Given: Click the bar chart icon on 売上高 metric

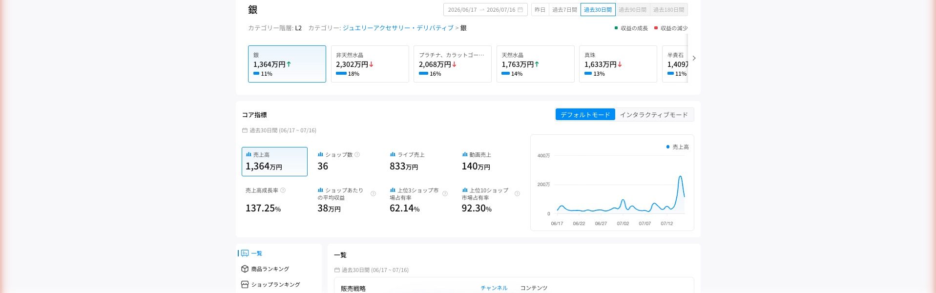Looking at the screenshot, I should tap(249, 154).
